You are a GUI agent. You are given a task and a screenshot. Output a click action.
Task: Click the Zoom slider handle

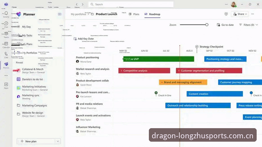[207, 25]
